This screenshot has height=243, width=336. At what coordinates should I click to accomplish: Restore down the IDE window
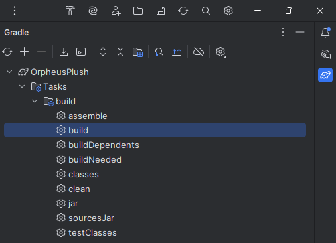289,11
